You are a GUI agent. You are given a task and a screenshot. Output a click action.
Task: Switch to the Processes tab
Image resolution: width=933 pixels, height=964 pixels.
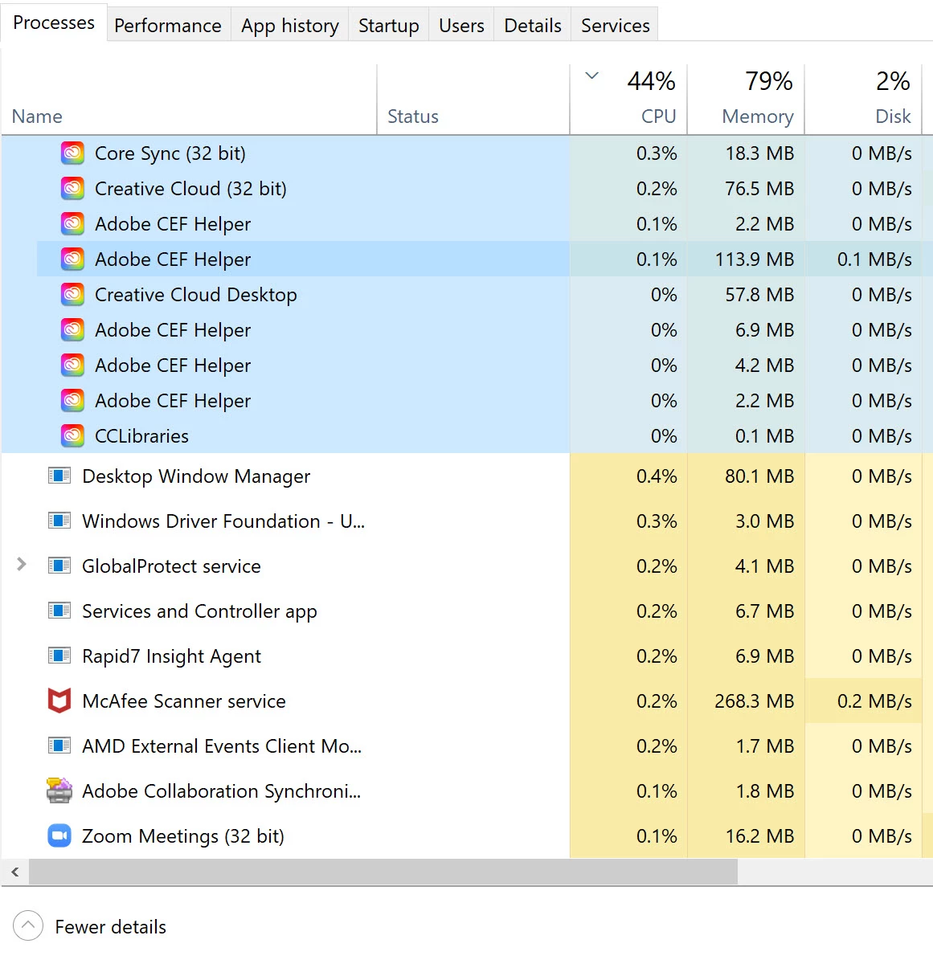click(x=54, y=22)
